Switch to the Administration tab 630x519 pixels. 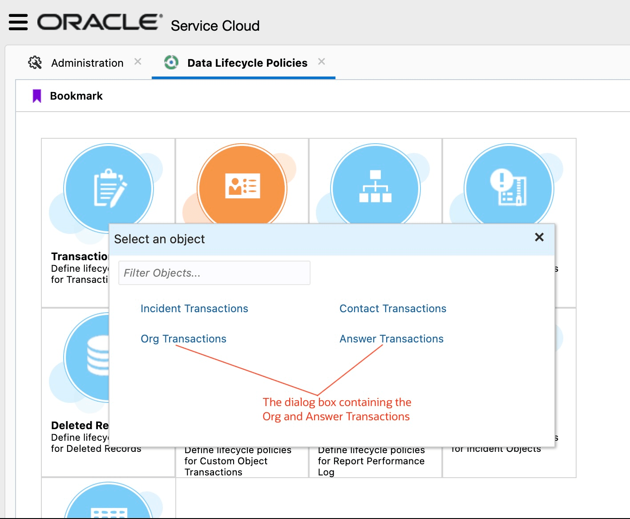[87, 63]
